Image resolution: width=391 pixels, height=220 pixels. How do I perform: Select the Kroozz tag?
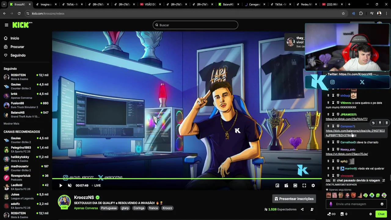pyautogui.click(x=167, y=208)
